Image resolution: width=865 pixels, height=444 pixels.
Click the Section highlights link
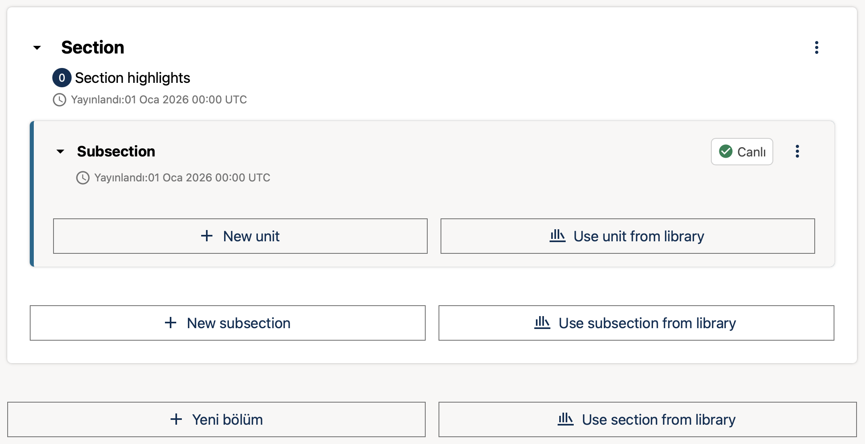click(132, 78)
